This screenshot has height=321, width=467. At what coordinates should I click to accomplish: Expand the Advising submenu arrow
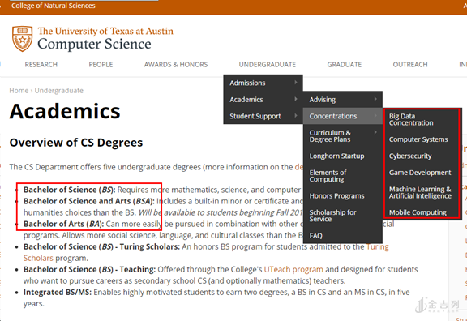(x=375, y=99)
